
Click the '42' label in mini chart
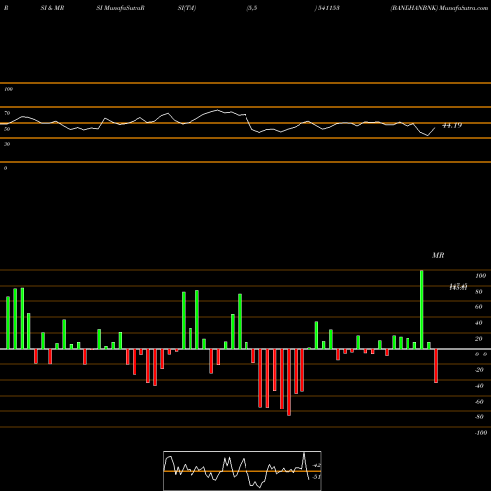point(317,465)
